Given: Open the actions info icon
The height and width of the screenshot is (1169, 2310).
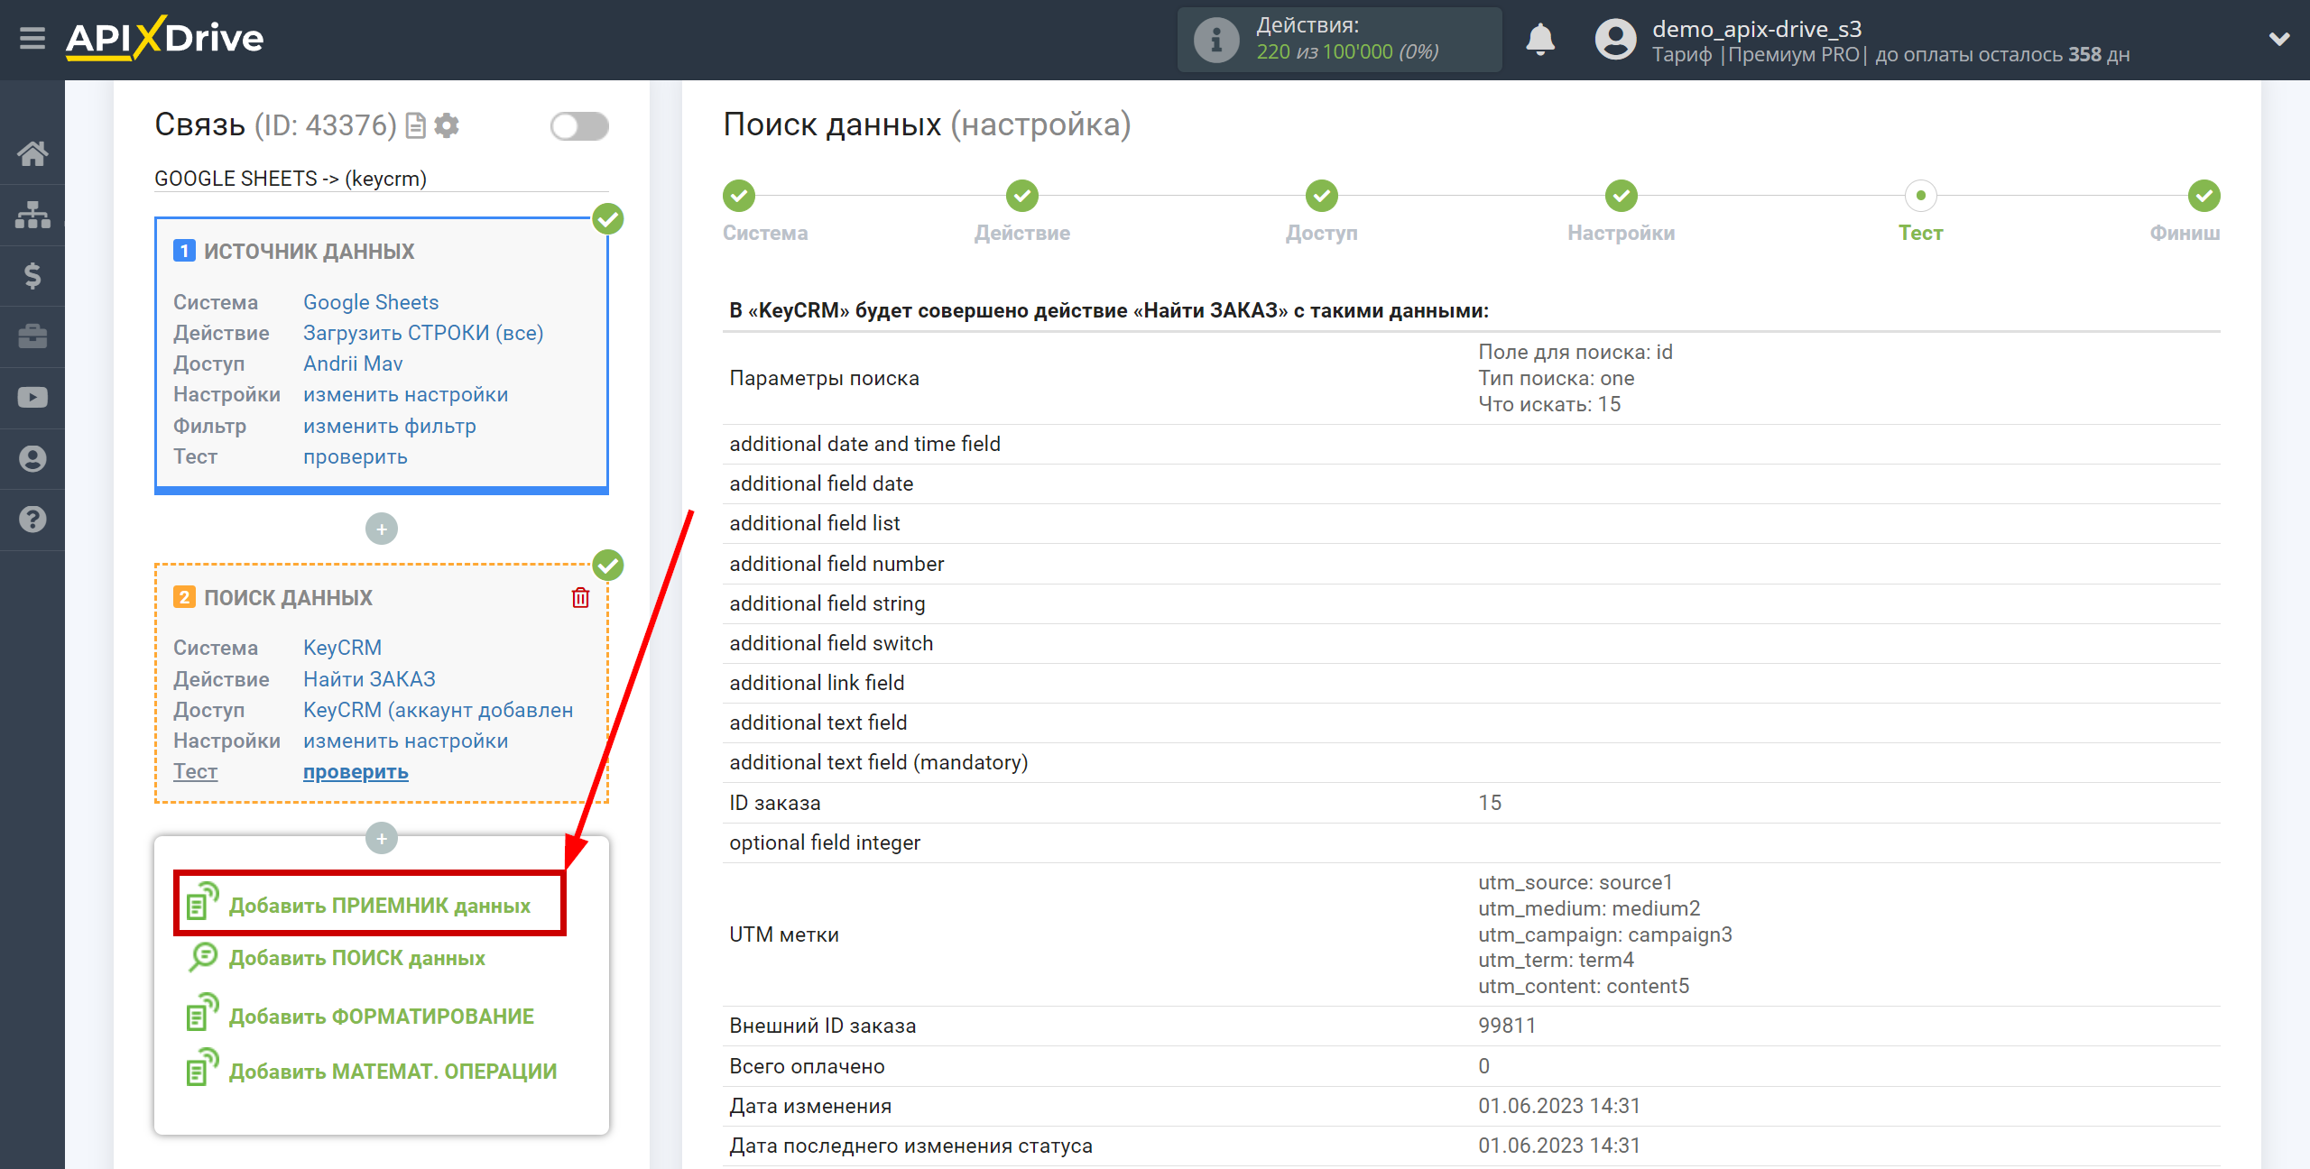Looking at the screenshot, I should pos(1215,40).
